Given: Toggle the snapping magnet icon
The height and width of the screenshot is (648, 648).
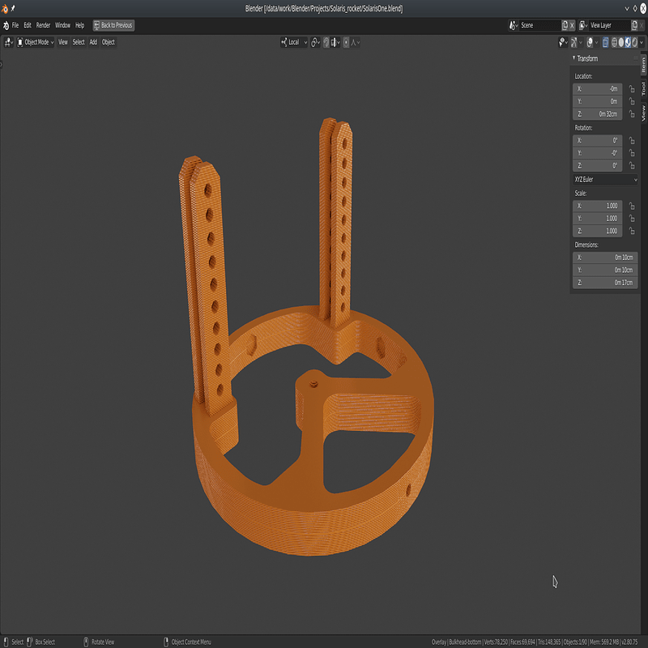Looking at the screenshot, I should [x=326, y=42].
